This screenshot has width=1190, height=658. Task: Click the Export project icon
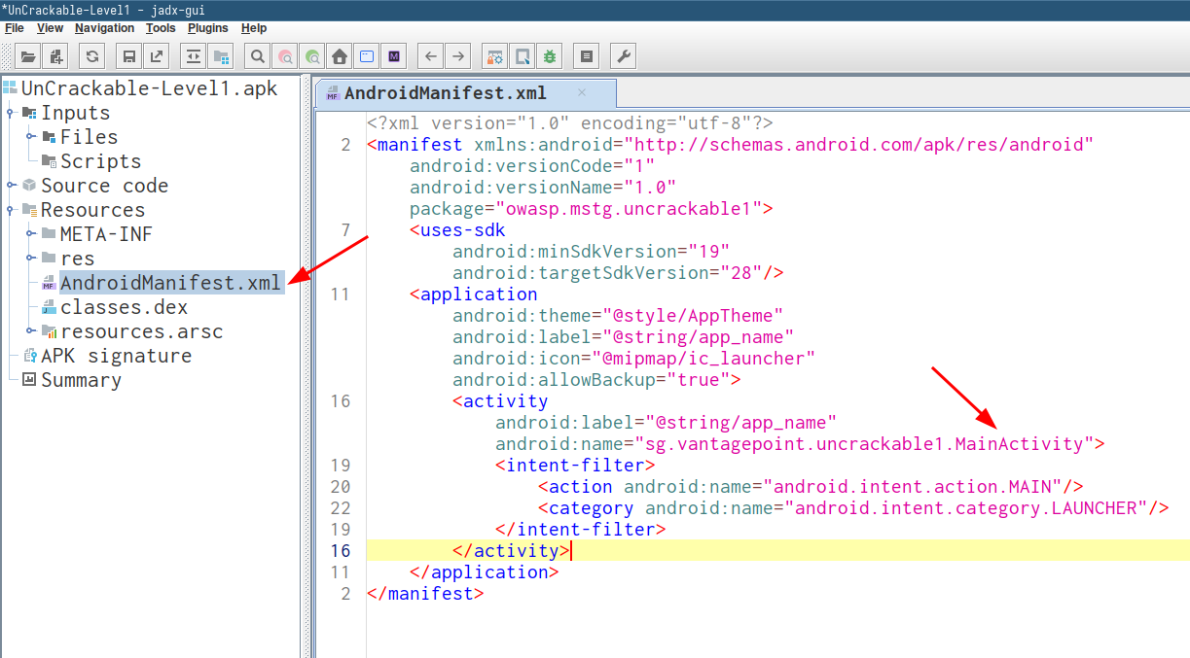157,55
